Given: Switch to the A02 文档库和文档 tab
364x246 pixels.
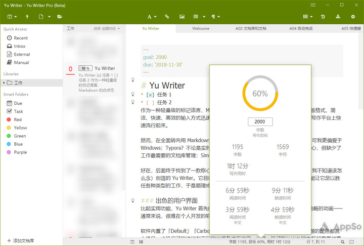Looking at the screenshot, I should tap(251, 28).
